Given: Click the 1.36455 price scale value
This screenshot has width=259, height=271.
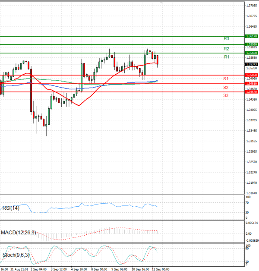Looking at the screenshot, I should point(252,26).
